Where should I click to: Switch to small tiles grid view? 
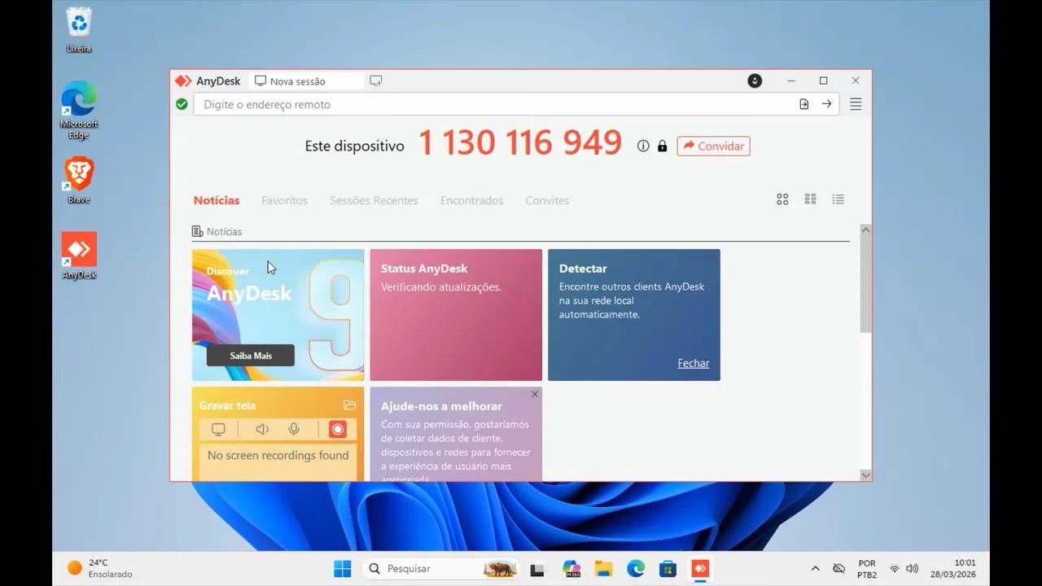point(810,199)
